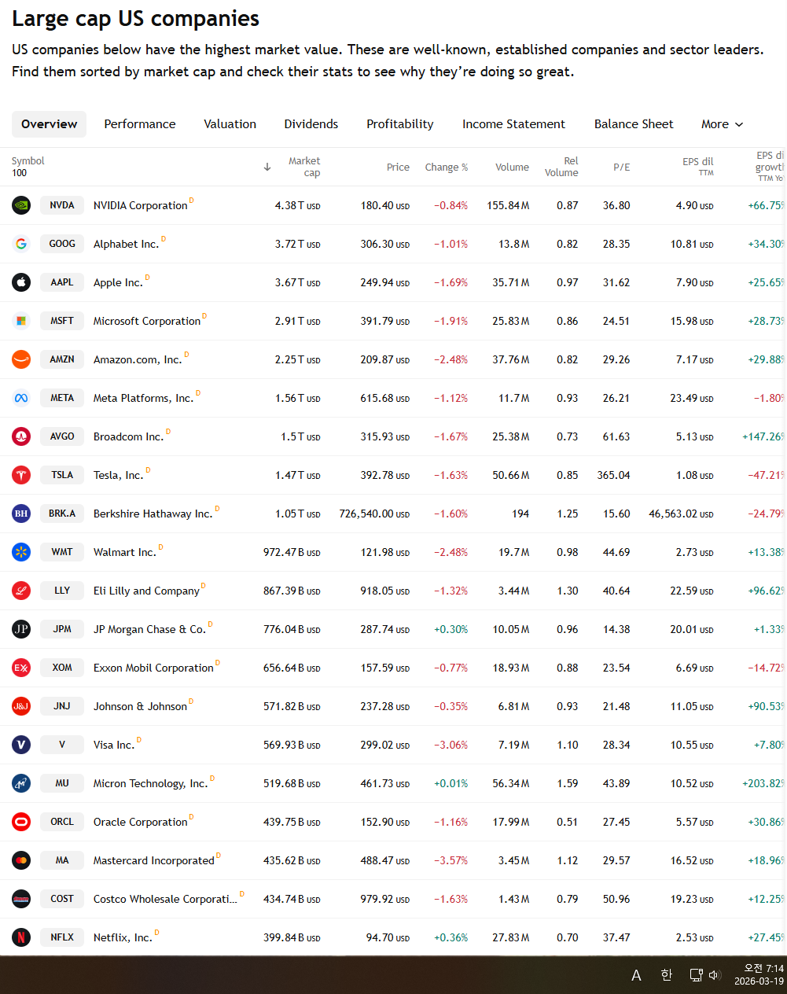Open the Netflix, Inc. company name

123,937
